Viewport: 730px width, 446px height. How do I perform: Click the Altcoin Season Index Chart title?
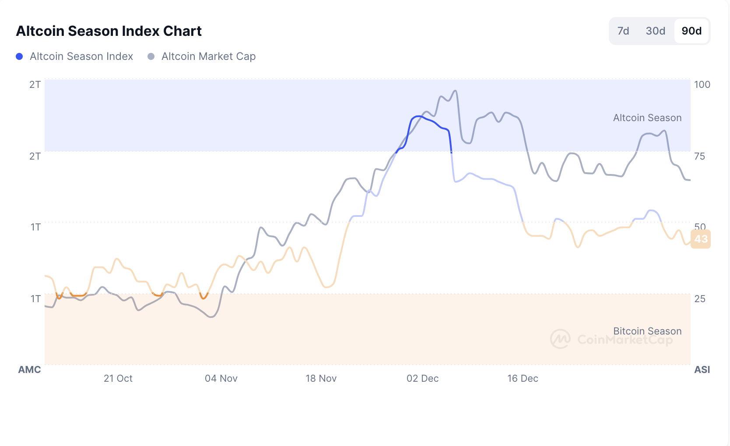[x=109, y=31]
